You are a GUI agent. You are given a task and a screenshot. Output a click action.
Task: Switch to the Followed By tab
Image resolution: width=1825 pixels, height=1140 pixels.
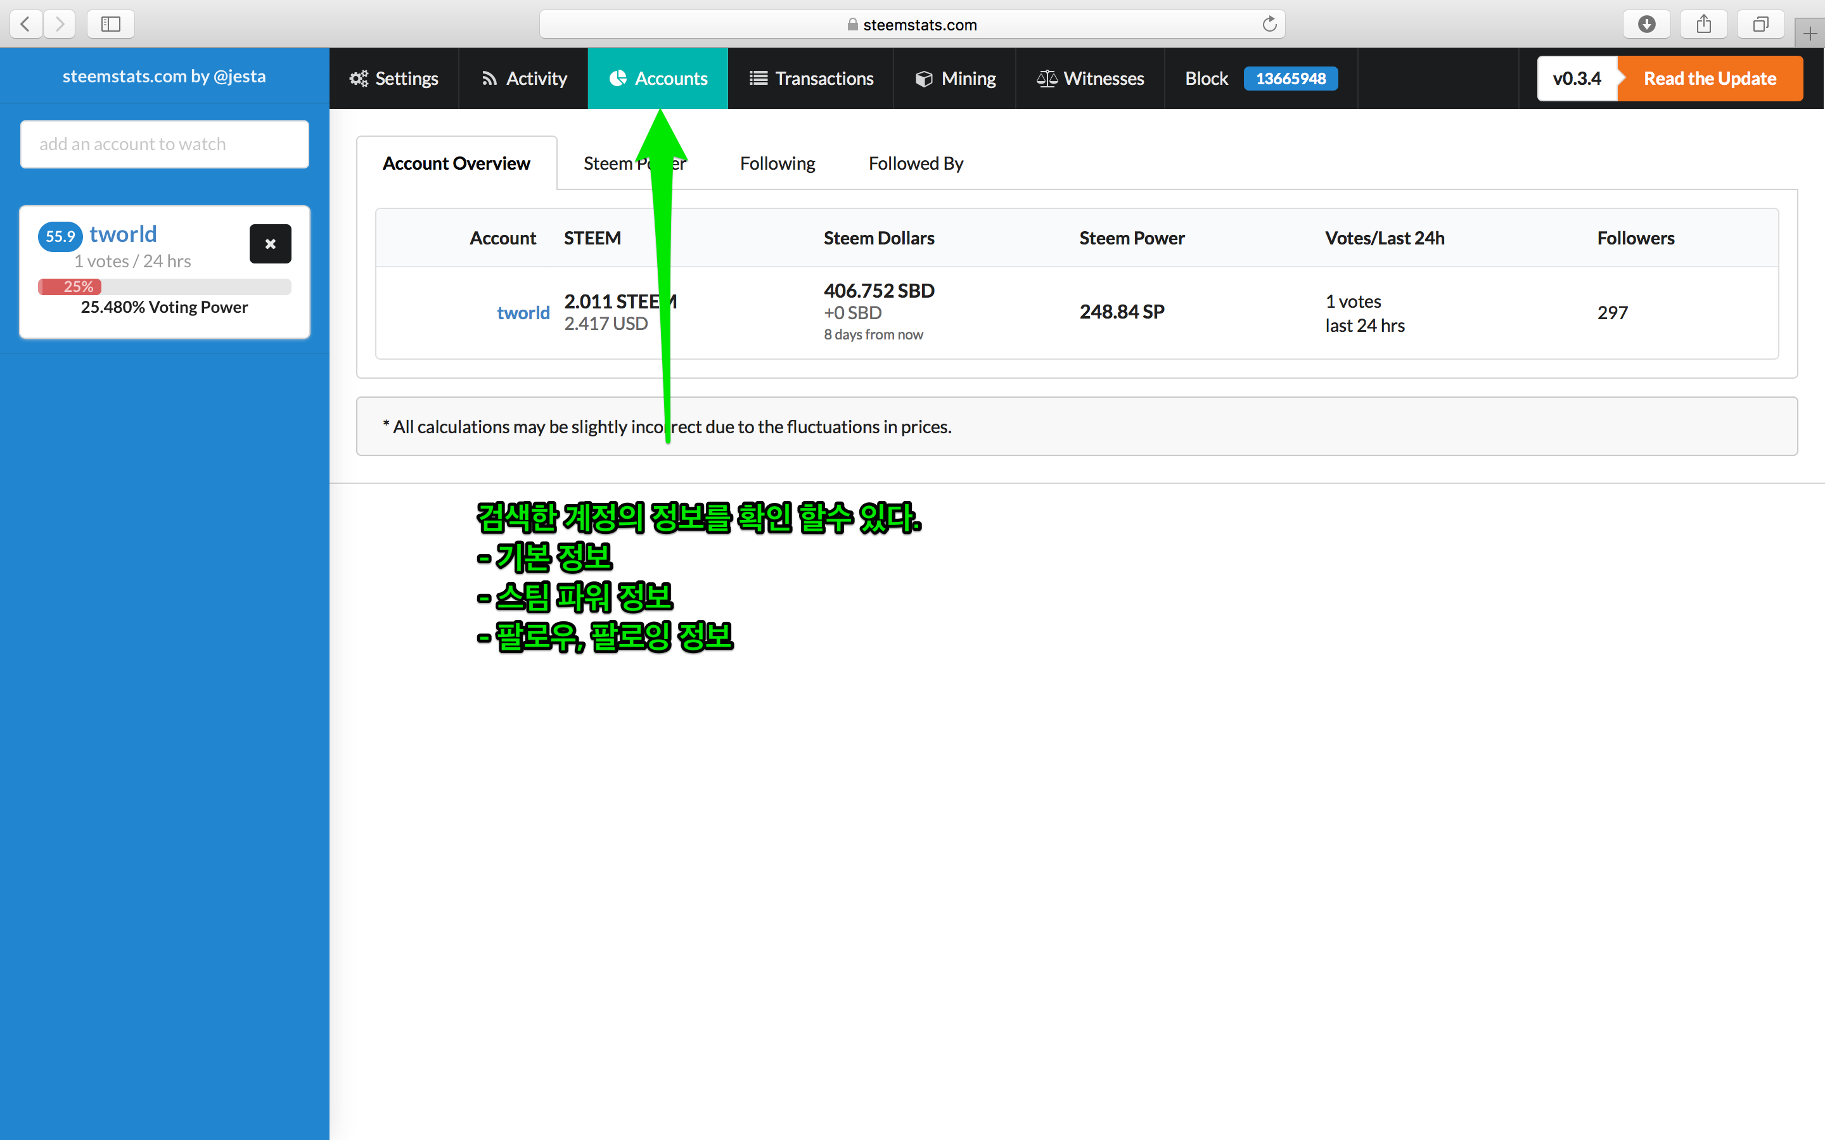(x=916, y=163)
